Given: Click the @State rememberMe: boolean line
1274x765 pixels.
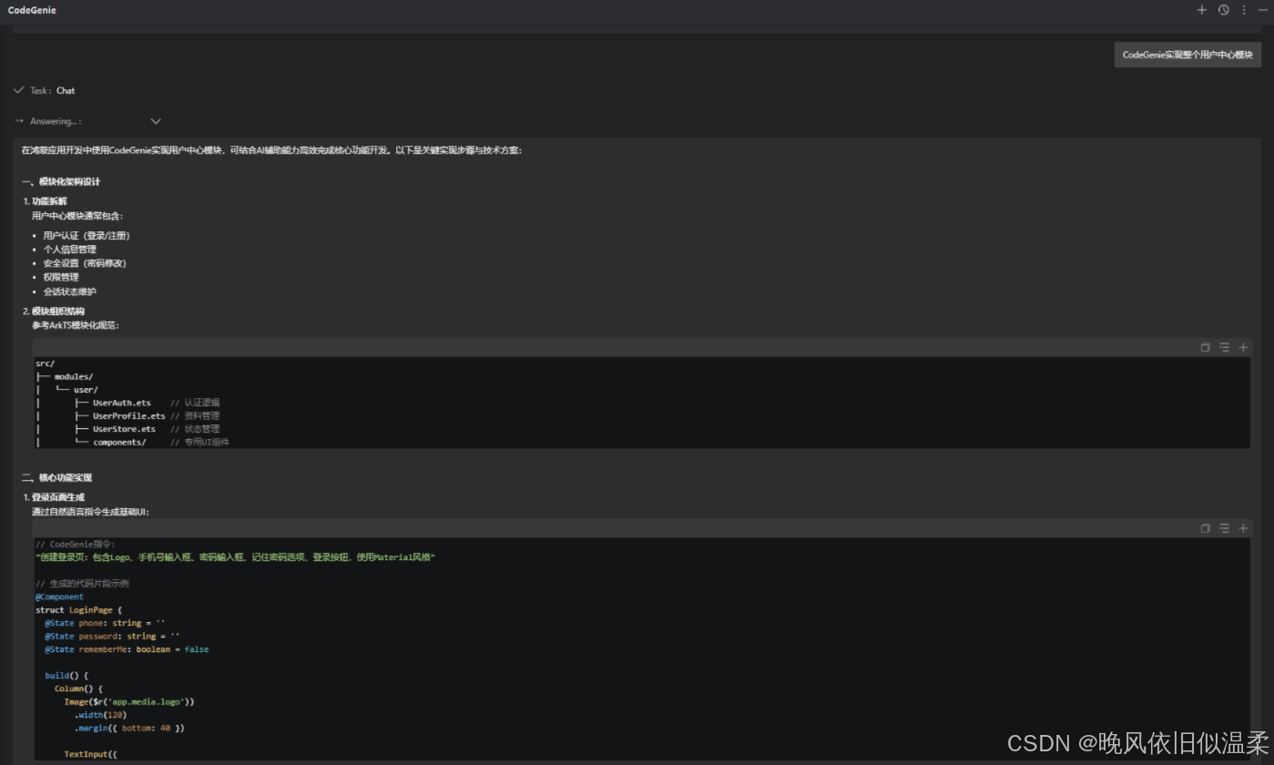Looking at the screenshot, I should pyautogui.click(x=127, y=649).
